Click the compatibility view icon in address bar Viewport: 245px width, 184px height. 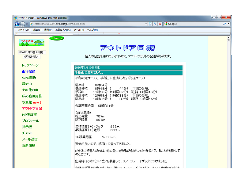(x=150, y=24)
